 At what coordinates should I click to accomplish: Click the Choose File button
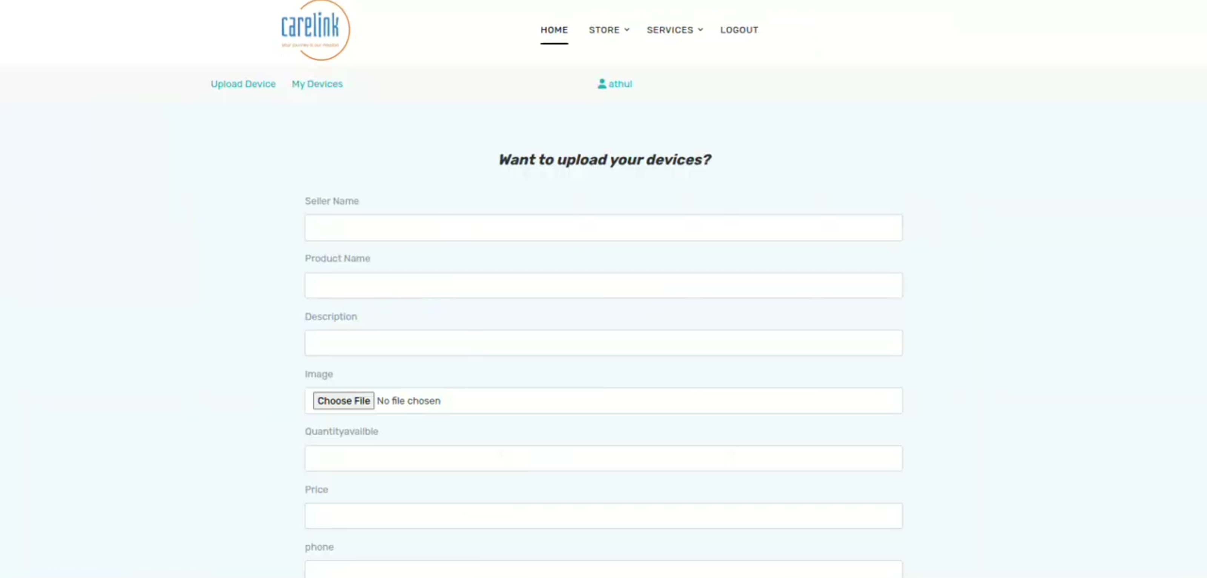tap(344, 401)
